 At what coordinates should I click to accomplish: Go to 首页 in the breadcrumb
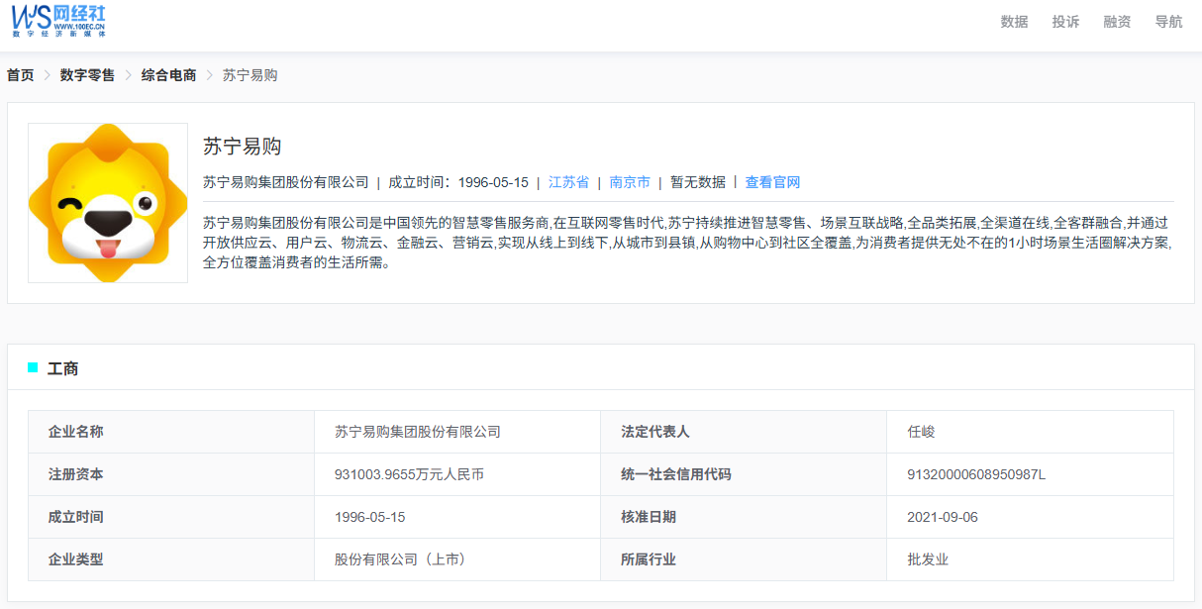[x=21, y=75]
